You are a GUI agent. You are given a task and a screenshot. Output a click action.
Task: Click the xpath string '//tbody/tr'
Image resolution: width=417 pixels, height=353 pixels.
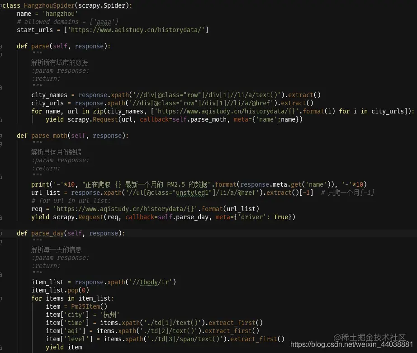click(151, 282)
